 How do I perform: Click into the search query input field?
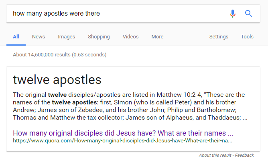coord(116,14)
